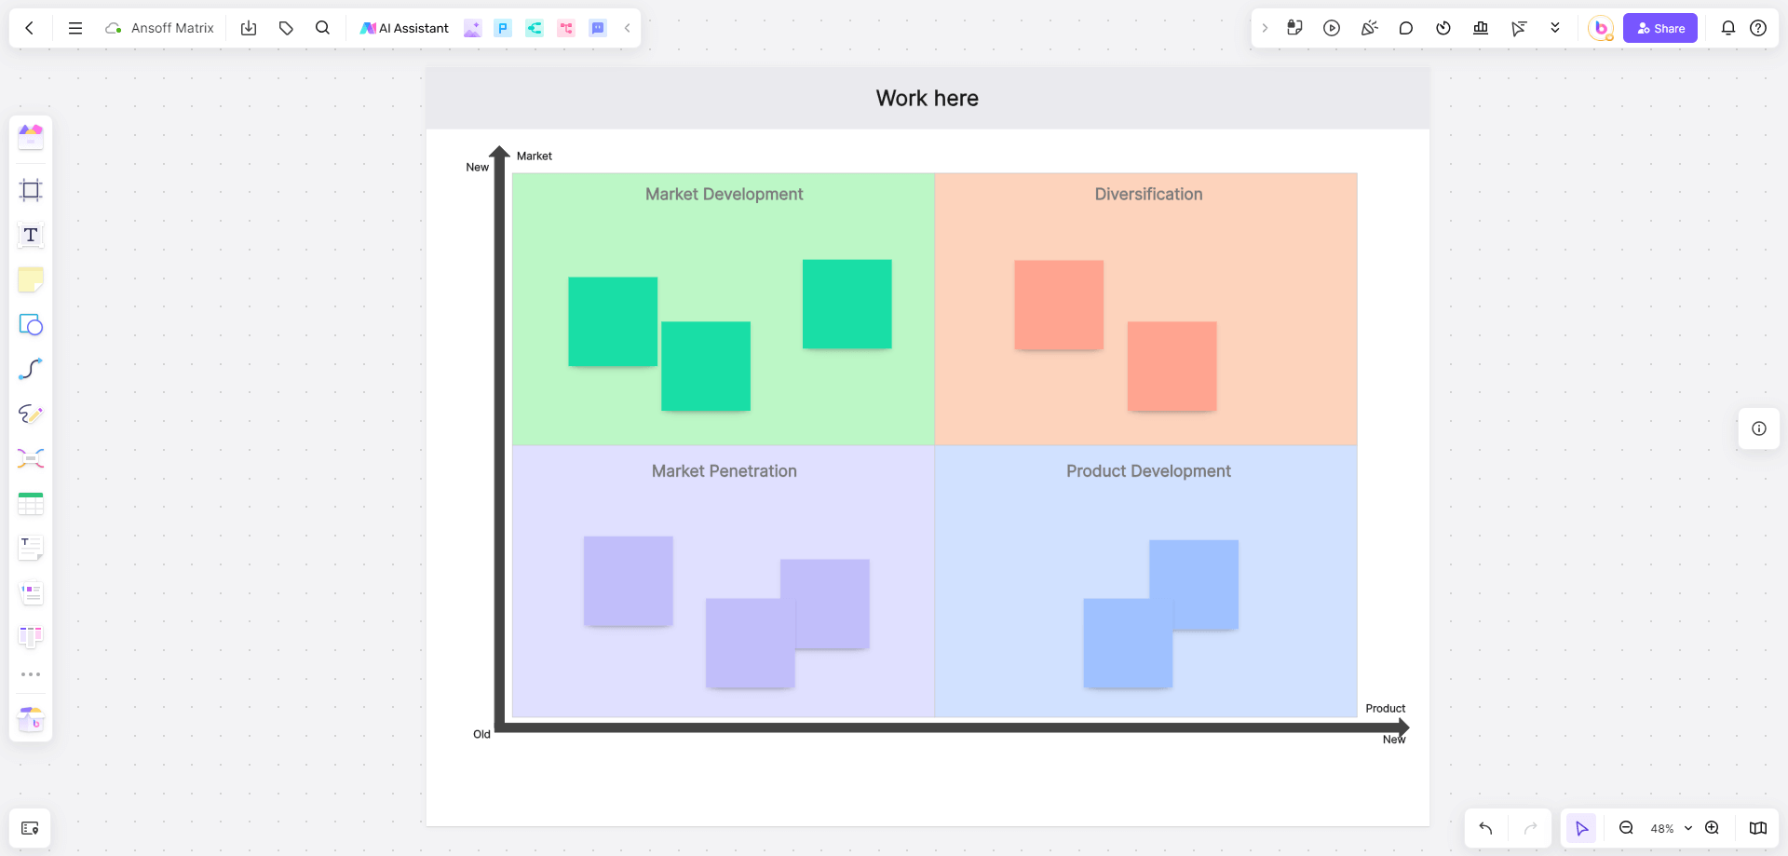Viewport: 1788px width, 856px height.
Task: Open more tools ellipsis
Action: pyautogui.click(x=31, y=674)
